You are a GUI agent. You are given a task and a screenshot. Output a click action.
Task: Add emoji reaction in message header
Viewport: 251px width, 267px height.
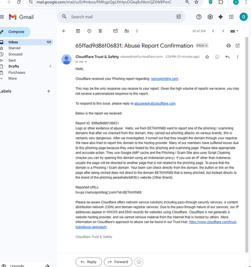217,57
